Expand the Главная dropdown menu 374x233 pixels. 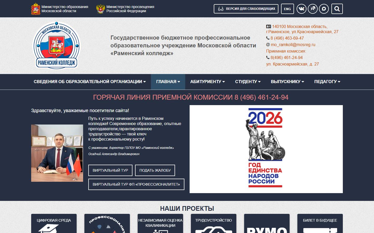[168, 82]
